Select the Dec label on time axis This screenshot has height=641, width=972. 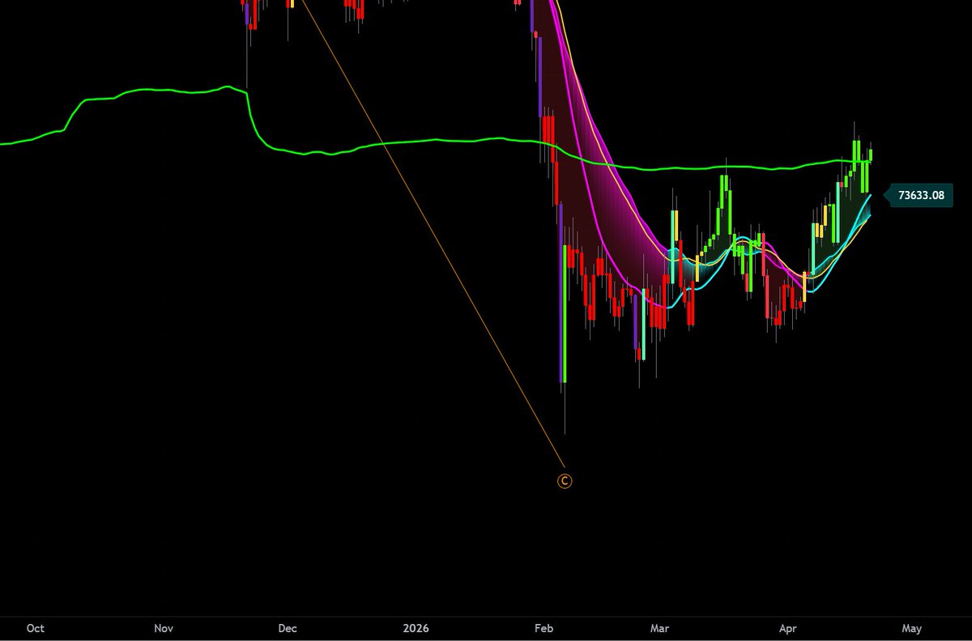[288, 628]
